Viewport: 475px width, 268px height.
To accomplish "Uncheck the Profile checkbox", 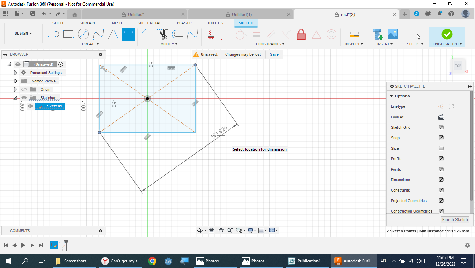I will pyautogui.click(x=441, y=159).
